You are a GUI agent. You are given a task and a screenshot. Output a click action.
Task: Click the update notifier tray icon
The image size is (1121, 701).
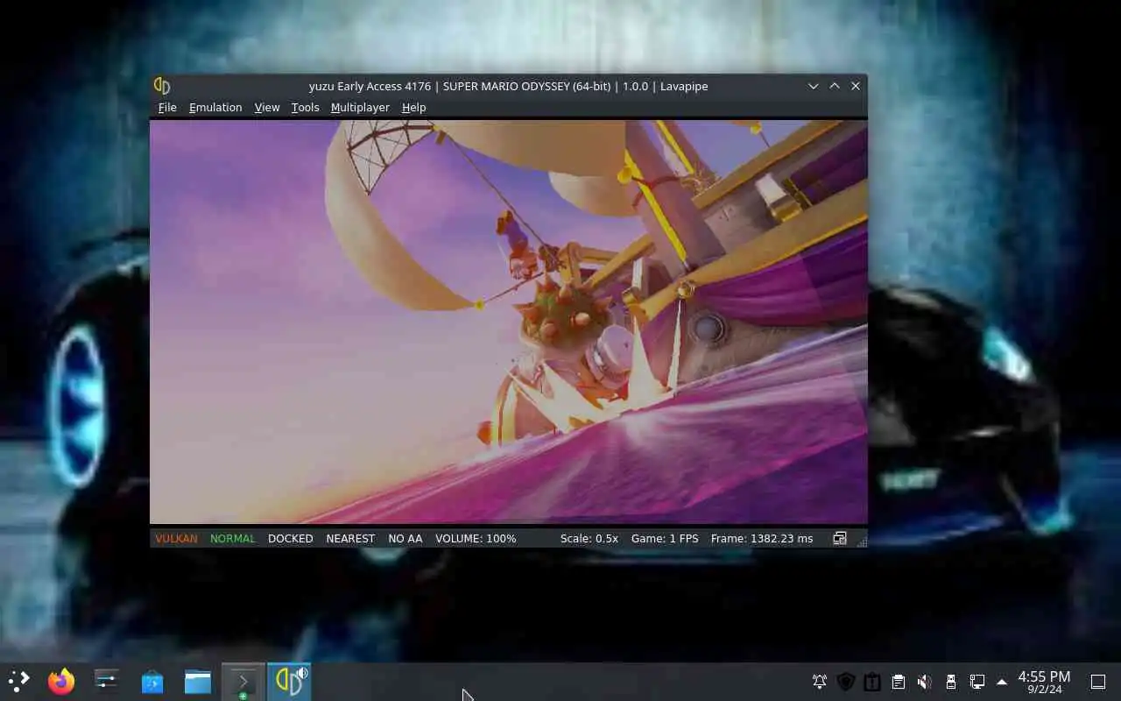click(871, 682)
